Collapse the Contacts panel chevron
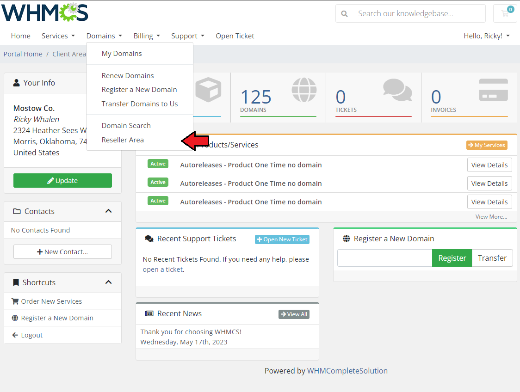Viewport: 520px width, 392px height. point(108,211)
